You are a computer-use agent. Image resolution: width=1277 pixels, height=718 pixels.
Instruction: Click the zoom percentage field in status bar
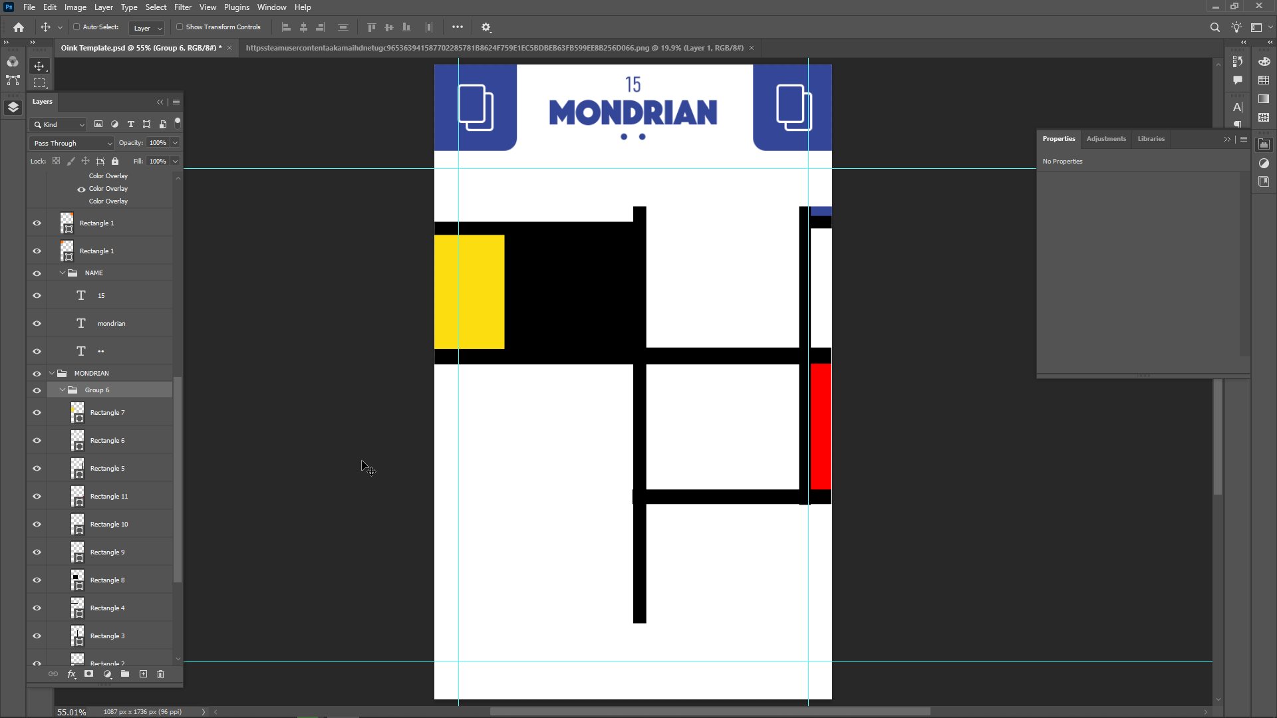click(71, 712)
